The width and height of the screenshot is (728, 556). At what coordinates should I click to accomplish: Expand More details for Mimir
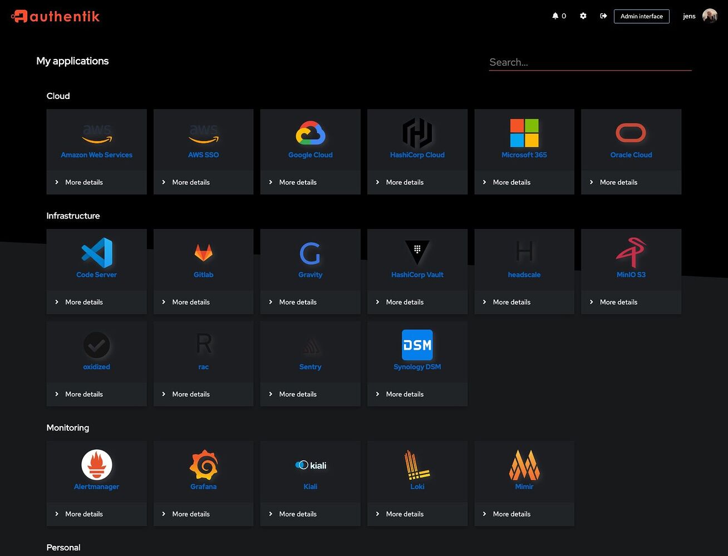511,514
